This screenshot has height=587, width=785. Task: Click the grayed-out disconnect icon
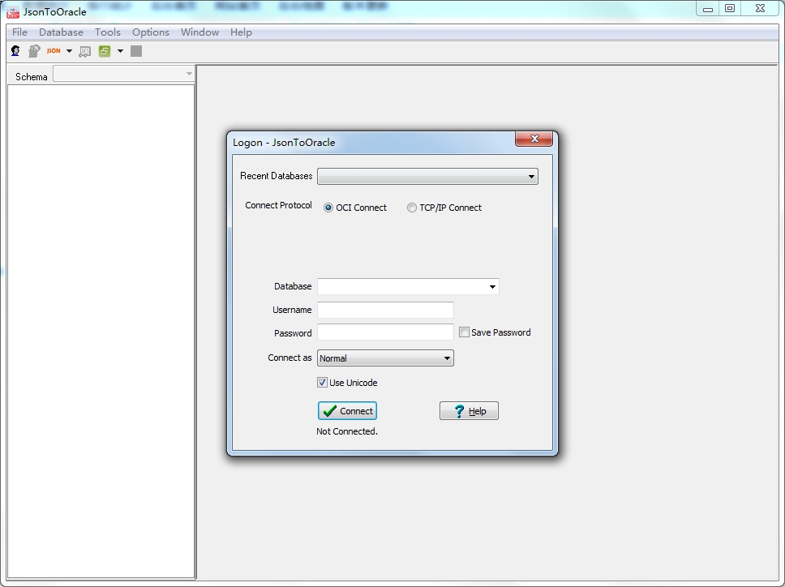point(34,51)
